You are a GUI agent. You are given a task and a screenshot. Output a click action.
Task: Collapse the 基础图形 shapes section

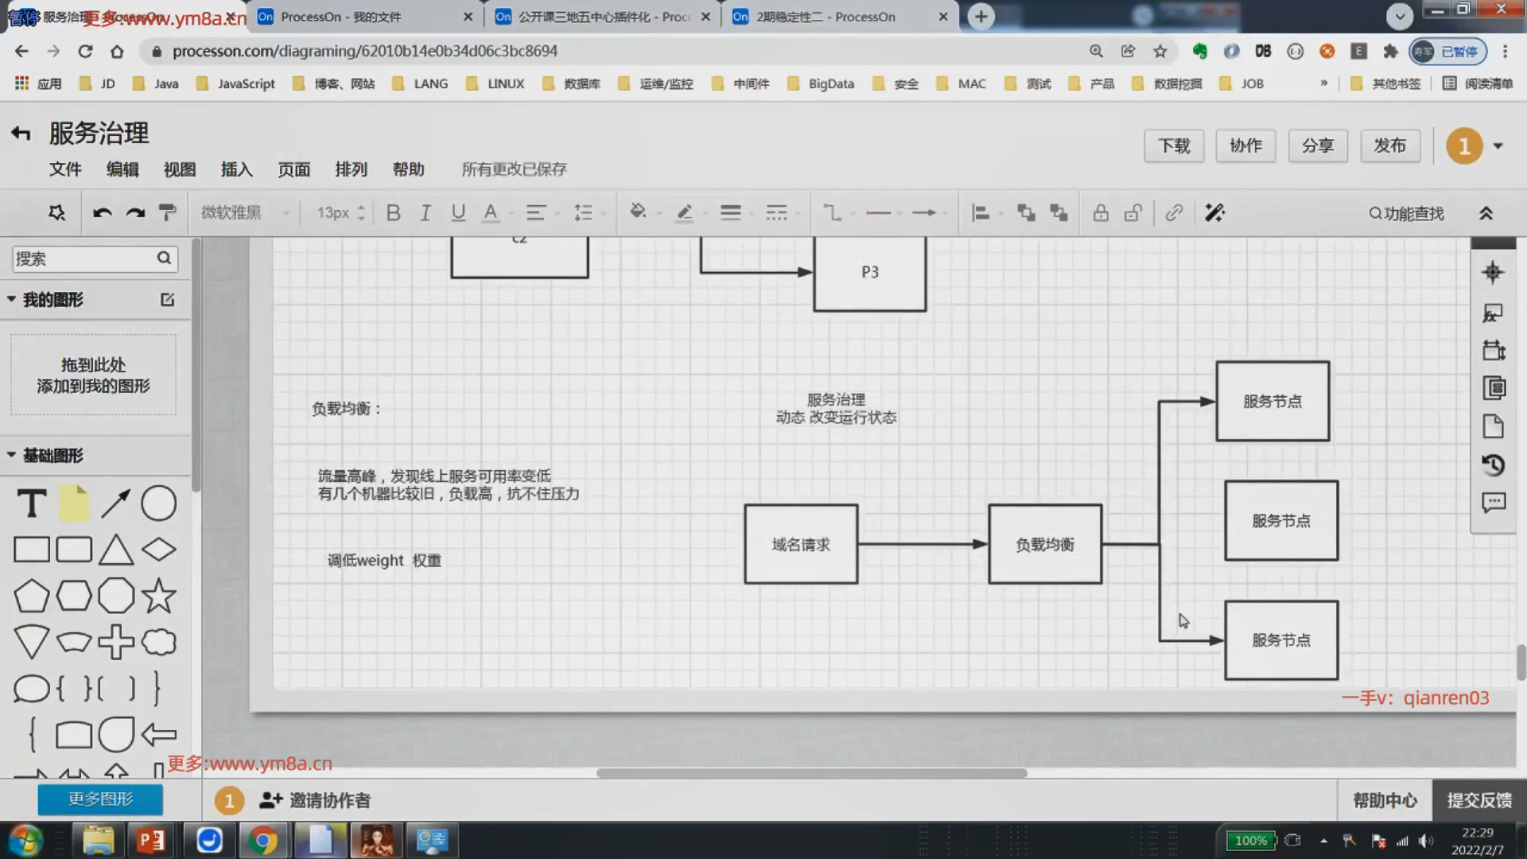pyautogui.click(x=12, y=455)
